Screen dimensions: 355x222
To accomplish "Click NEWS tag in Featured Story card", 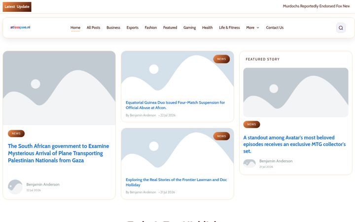I will (251, 124).
